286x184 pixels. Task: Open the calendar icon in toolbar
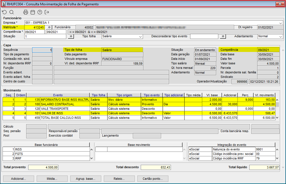(33, 12)
